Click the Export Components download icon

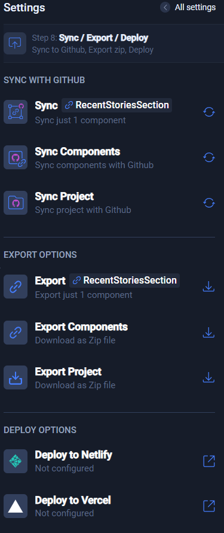(208, 333)
